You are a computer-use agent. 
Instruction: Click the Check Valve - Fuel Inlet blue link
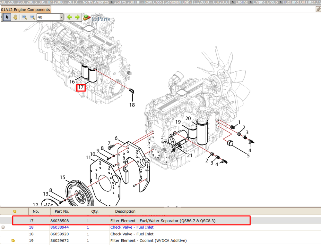pyautogui.click(x=132, y=227)
